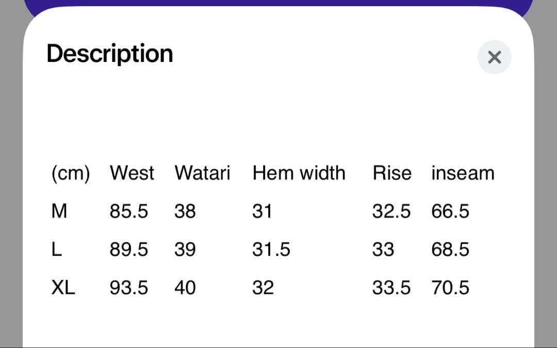
Task: Click the 89.5 West value for L
Action: click(128, 250)
